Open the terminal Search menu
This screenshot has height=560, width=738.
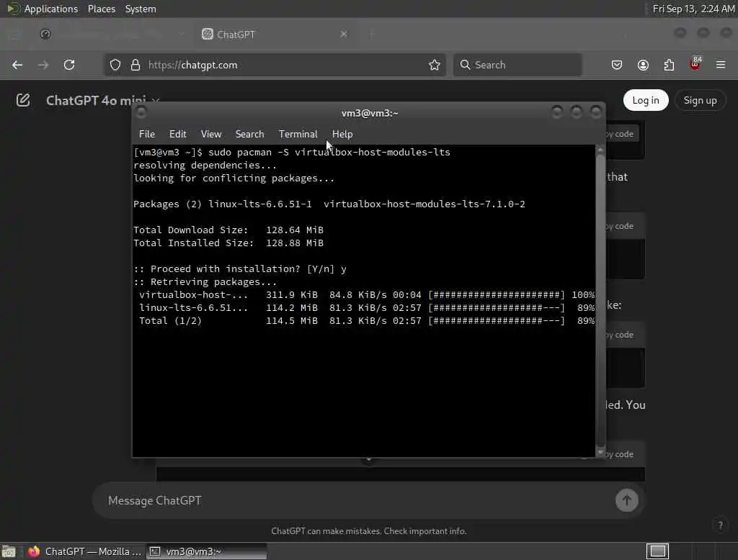coord(249,134)
